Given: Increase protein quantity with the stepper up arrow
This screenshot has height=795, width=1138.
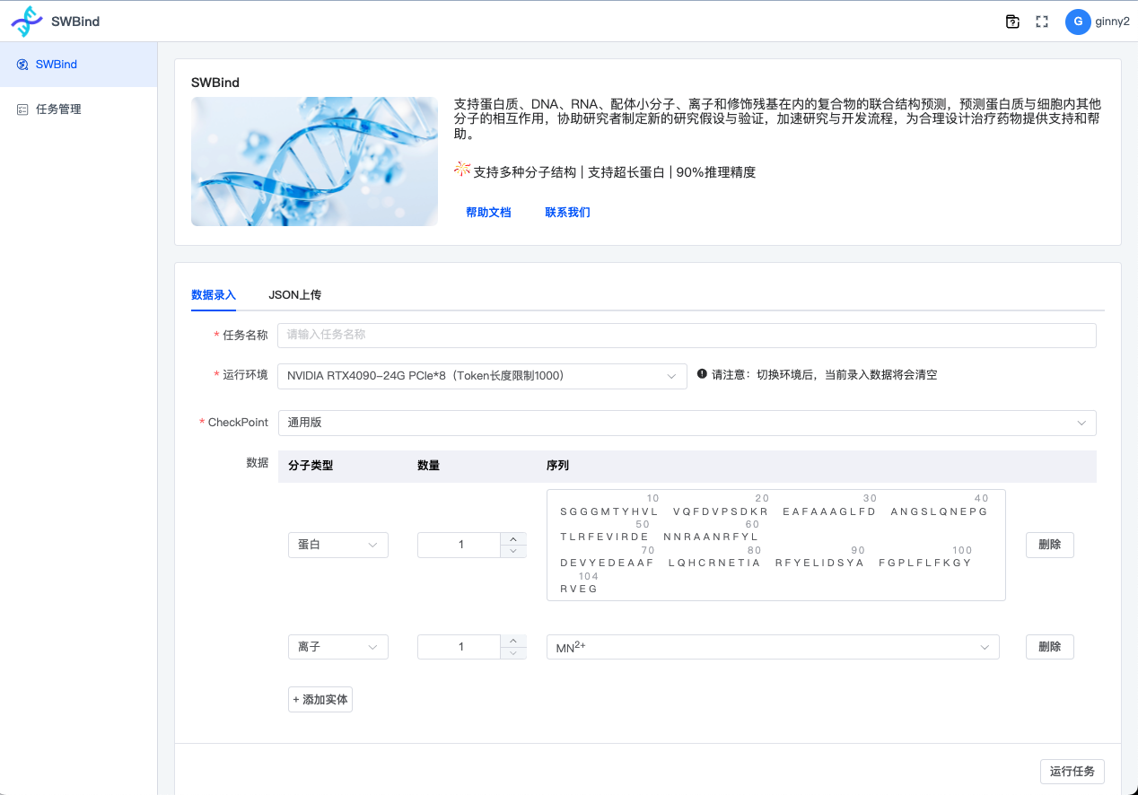Looking at the screenshot, I should click(512, 538).
